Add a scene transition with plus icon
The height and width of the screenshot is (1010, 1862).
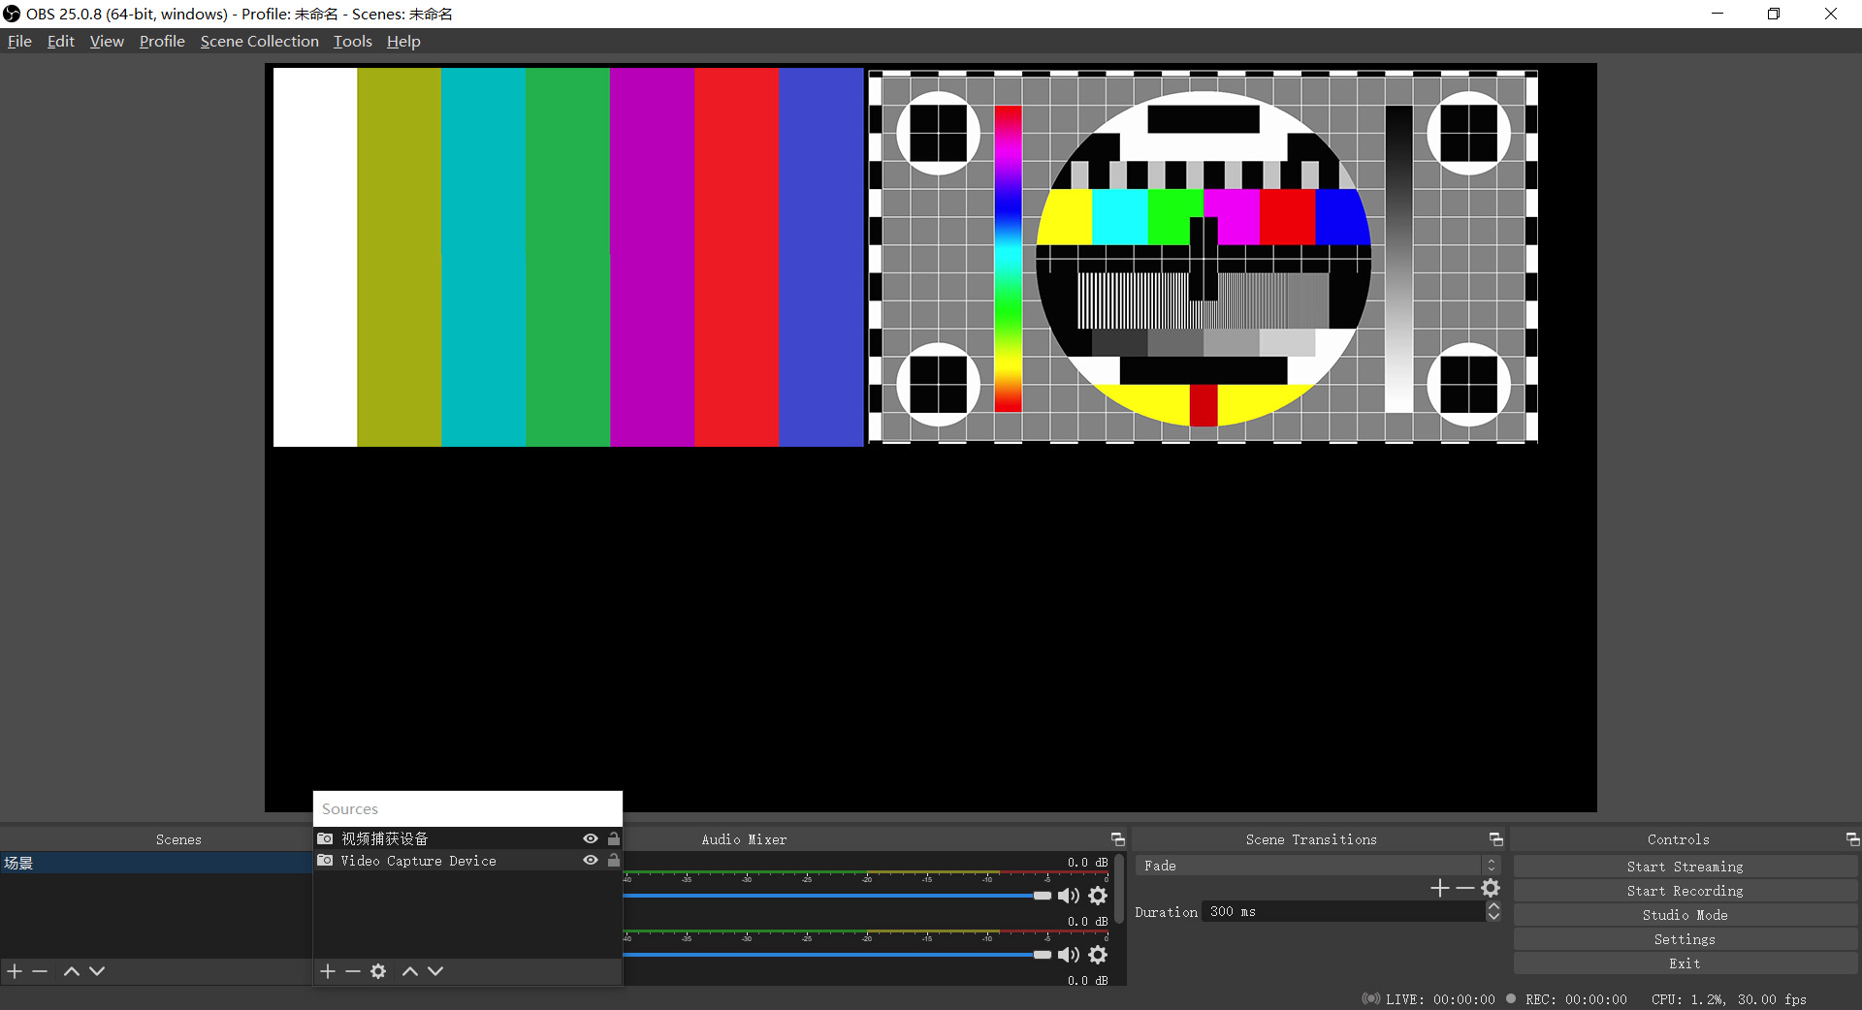pyautogui.click(x=1439, y=888)
